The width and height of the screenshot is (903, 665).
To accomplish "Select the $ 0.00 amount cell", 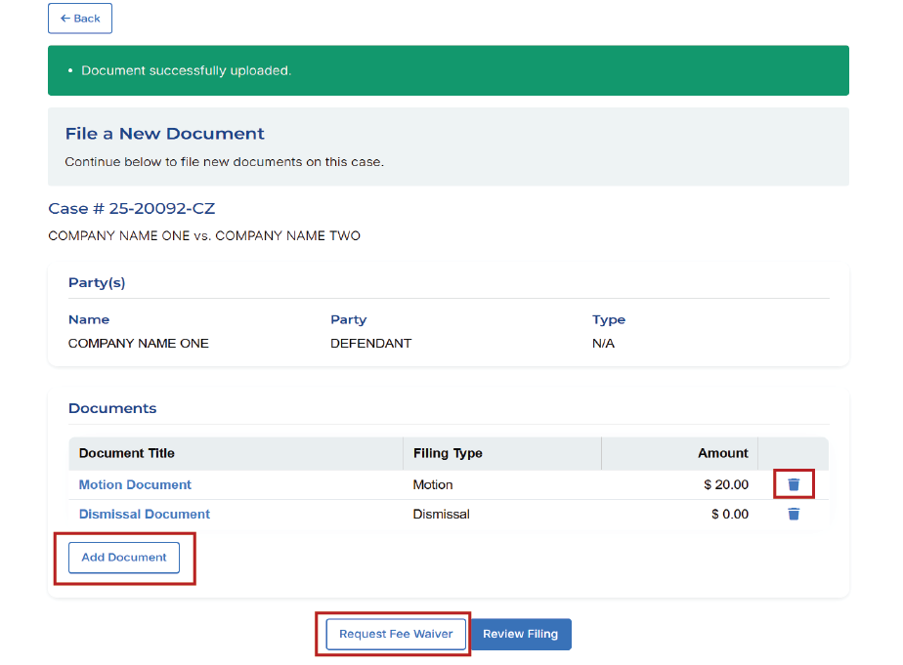I will point(729,514).
